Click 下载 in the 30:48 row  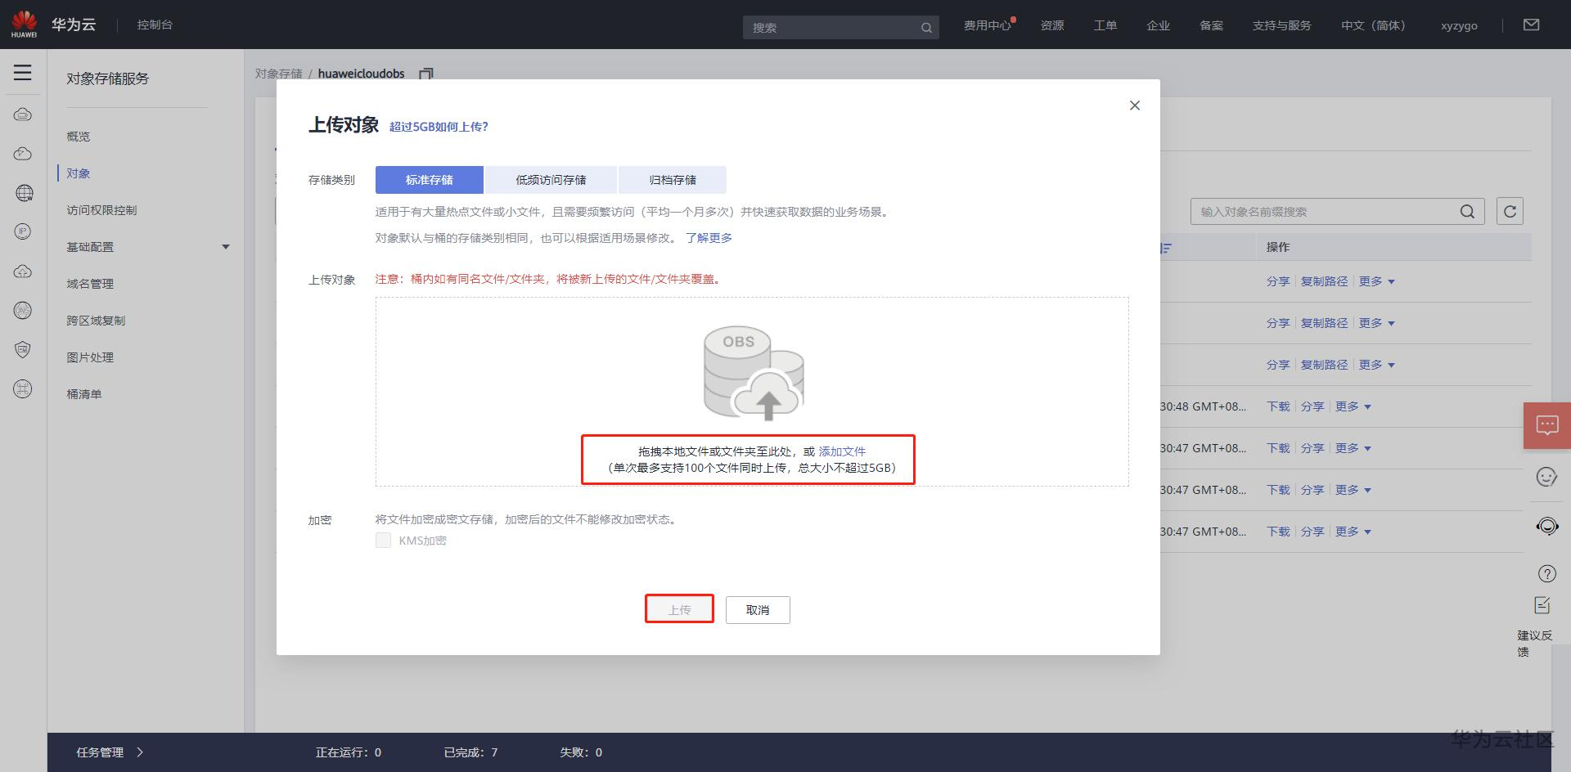click(x=1278, y=406)
